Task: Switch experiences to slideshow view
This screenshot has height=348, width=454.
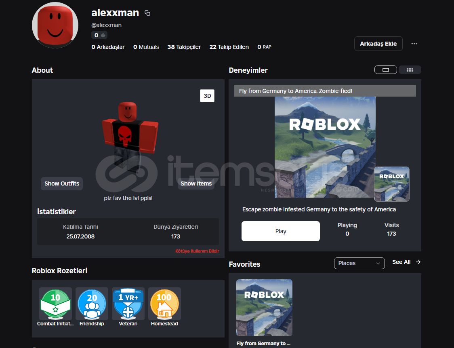Action: 386,70
